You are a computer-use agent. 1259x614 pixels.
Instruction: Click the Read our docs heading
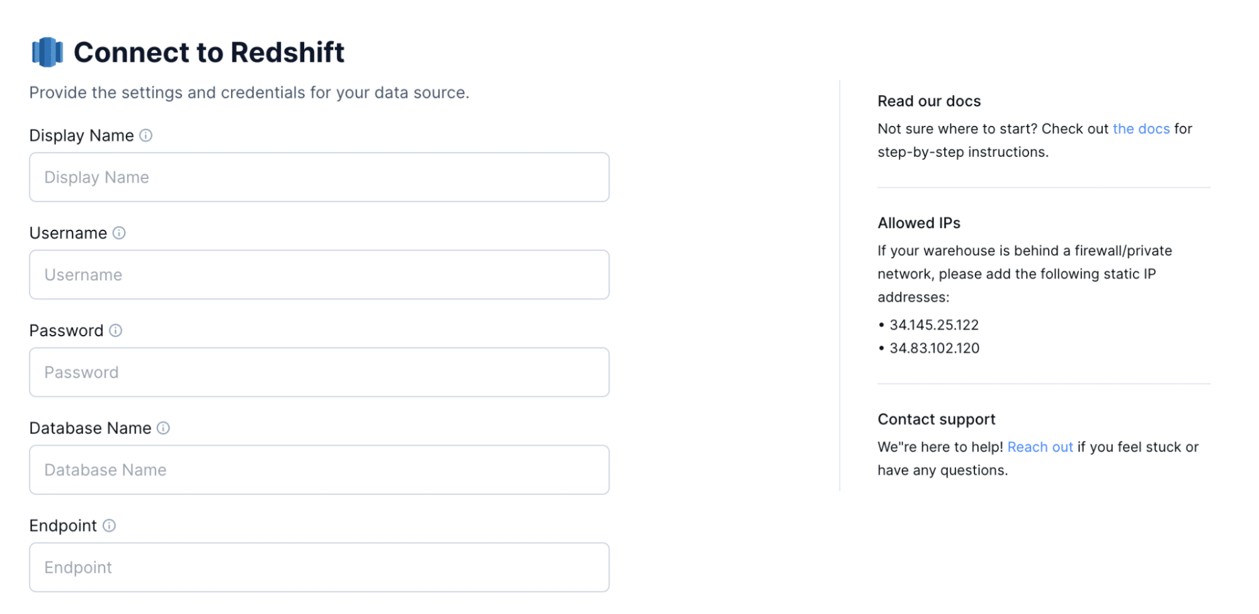[928, 101]
